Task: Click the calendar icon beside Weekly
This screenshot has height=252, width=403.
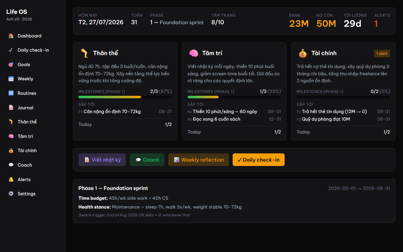Action: pyautogui.click(x=11, y=79)
